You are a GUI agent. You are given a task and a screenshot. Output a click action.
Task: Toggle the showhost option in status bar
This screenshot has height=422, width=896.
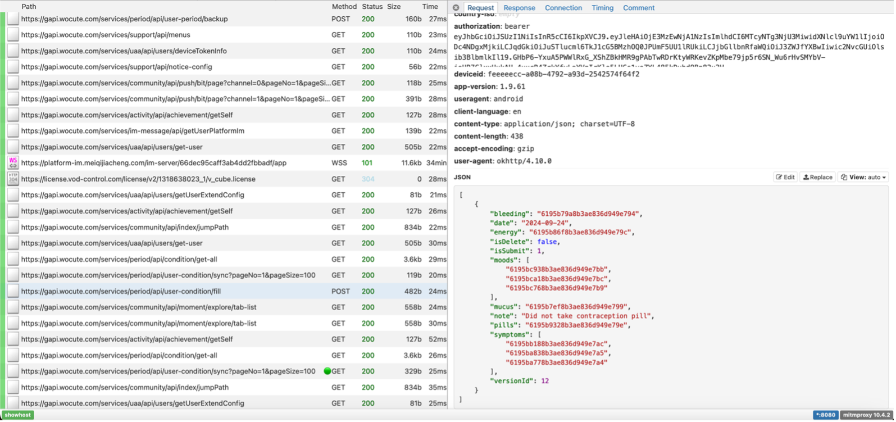click(x=18, y=415)
